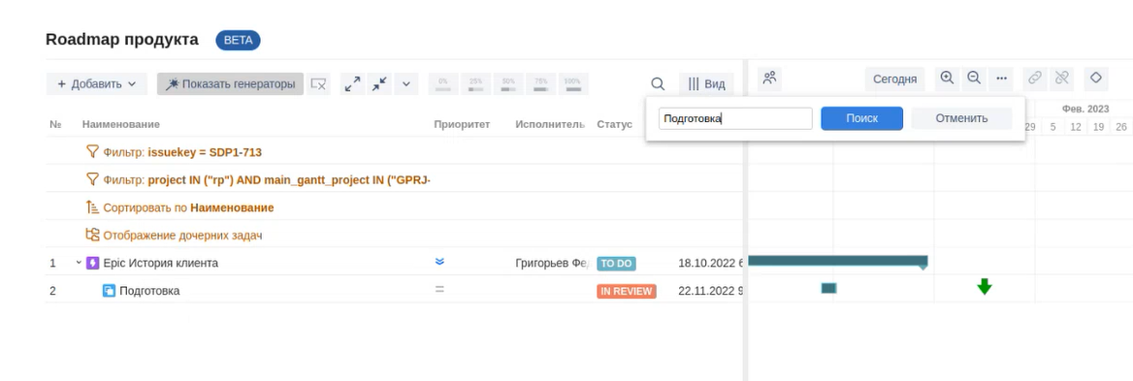Set progress to 25%
This screenshot has height=381, width=1133.
pos(476,84)
